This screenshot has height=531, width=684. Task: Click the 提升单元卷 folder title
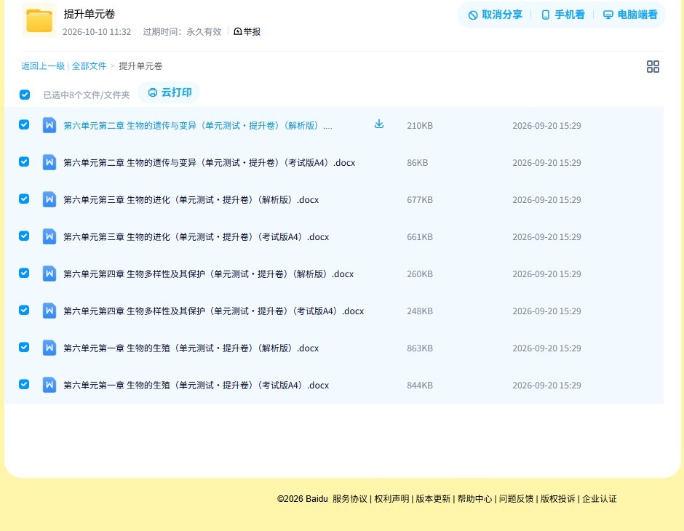click(x=89, y=14)
